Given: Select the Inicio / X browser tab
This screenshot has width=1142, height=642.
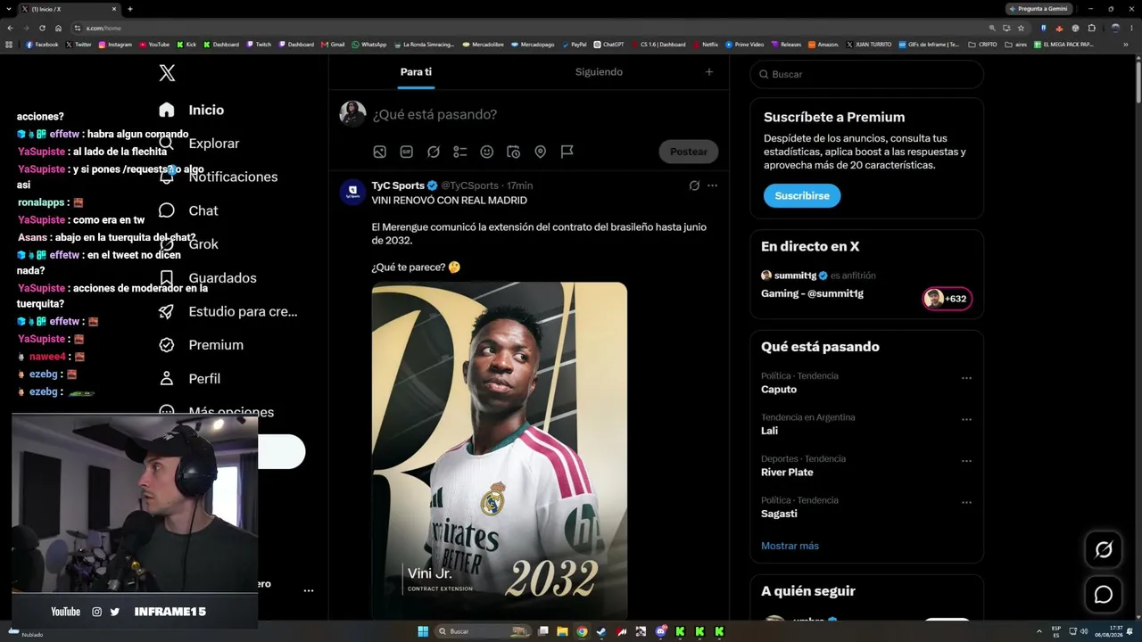Looking at the screenshot, I should tap(68, 9).
